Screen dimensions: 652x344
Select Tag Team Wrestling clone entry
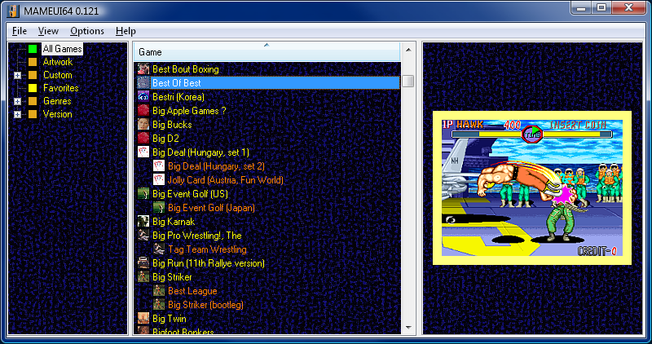coord(207,249)
